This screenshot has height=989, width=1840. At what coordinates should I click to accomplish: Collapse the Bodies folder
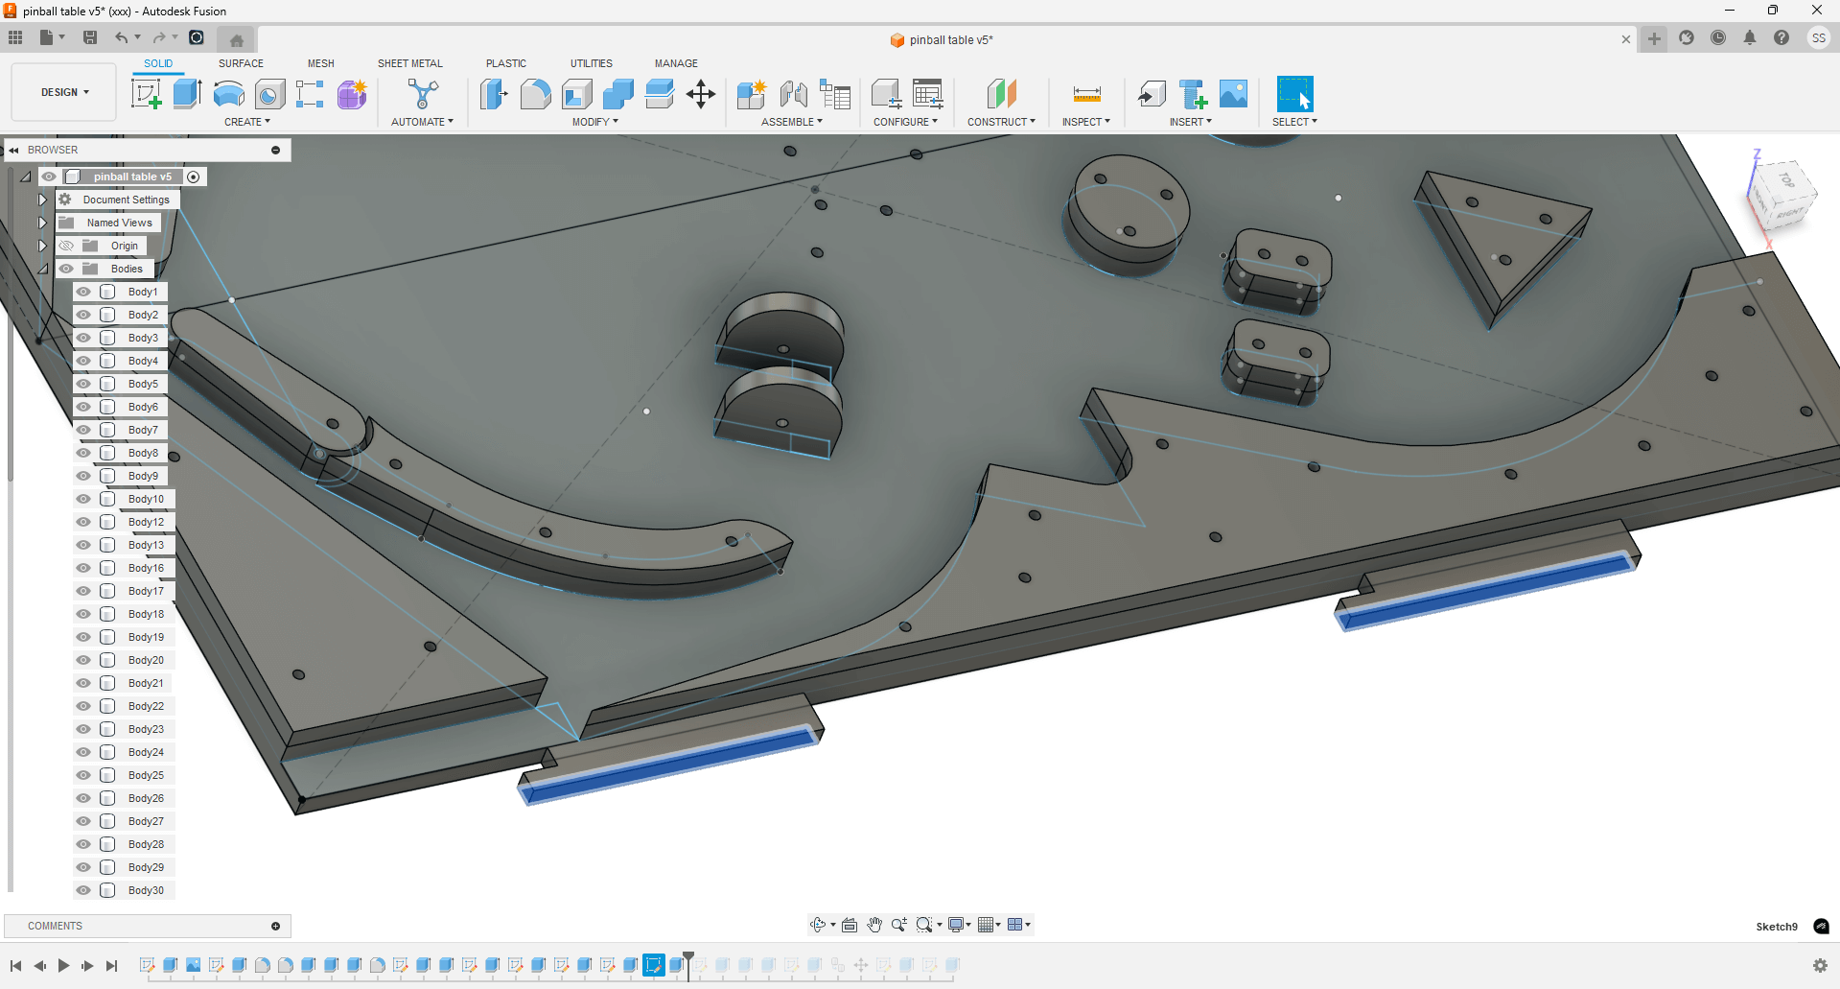coord(42,269)
